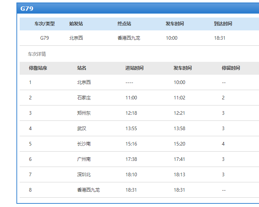Viewport: 259px width, 207px height.
Task: Select 香港西九龙 in the 站名 column
Action: [88, 190]
